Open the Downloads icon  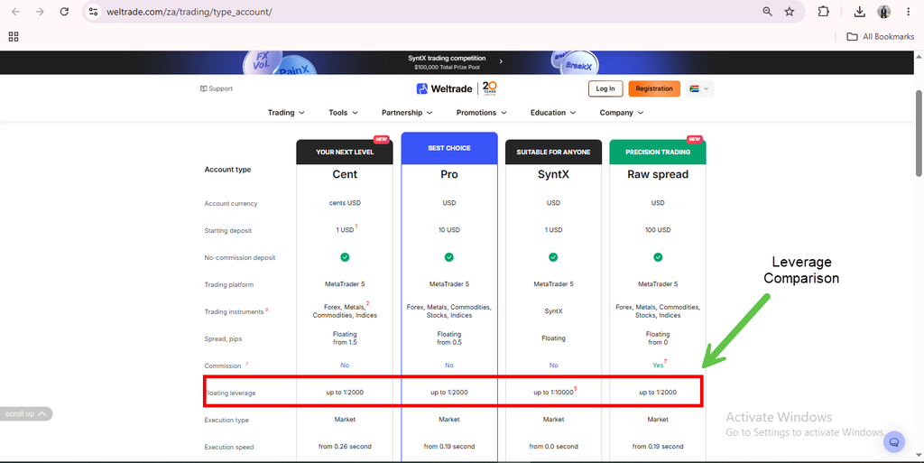click(x=860, y=12)
